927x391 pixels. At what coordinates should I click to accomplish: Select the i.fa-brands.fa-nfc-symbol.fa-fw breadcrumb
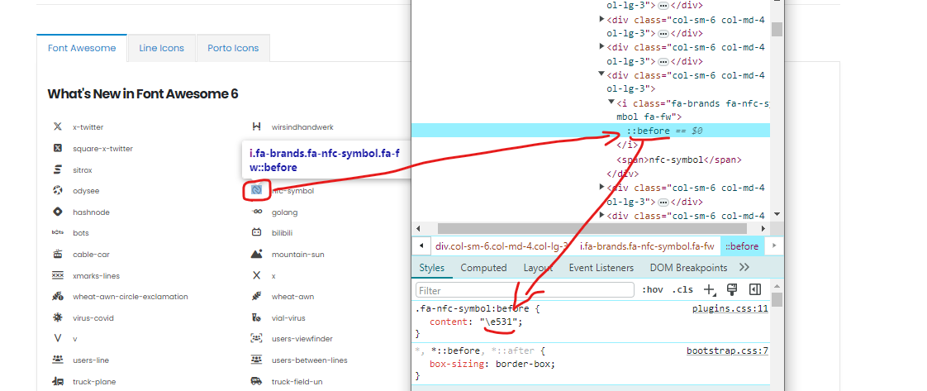tap(647, 246)
